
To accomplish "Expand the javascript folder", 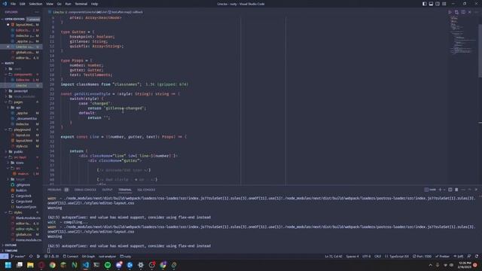I will (x=20, y=91).
